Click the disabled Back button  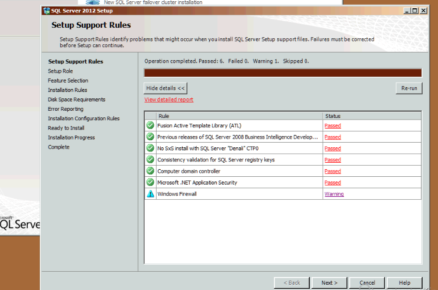pos(291,283)
